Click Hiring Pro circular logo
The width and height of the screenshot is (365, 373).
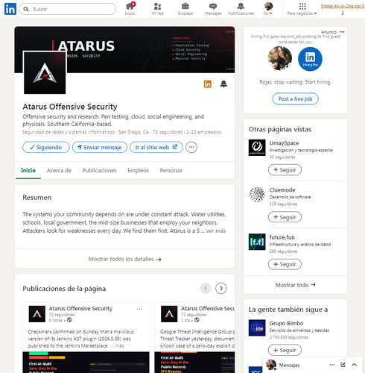(x=310, y=59)
